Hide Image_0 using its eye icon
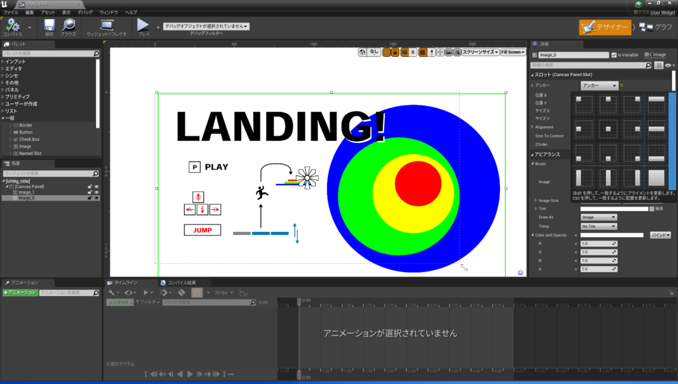678x384 pixels. [x=97, y=198]
